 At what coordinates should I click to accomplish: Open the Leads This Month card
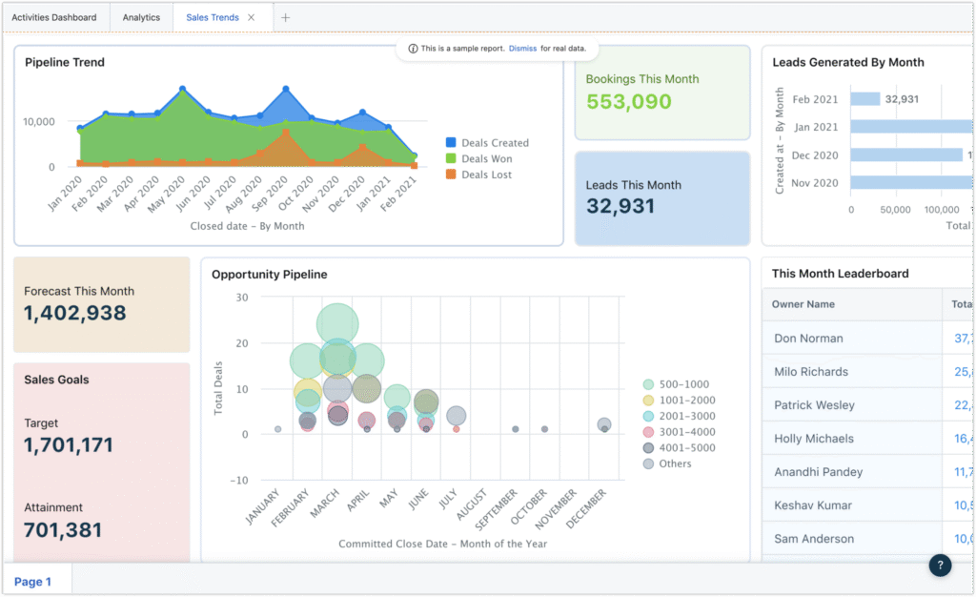coord(662,197)
